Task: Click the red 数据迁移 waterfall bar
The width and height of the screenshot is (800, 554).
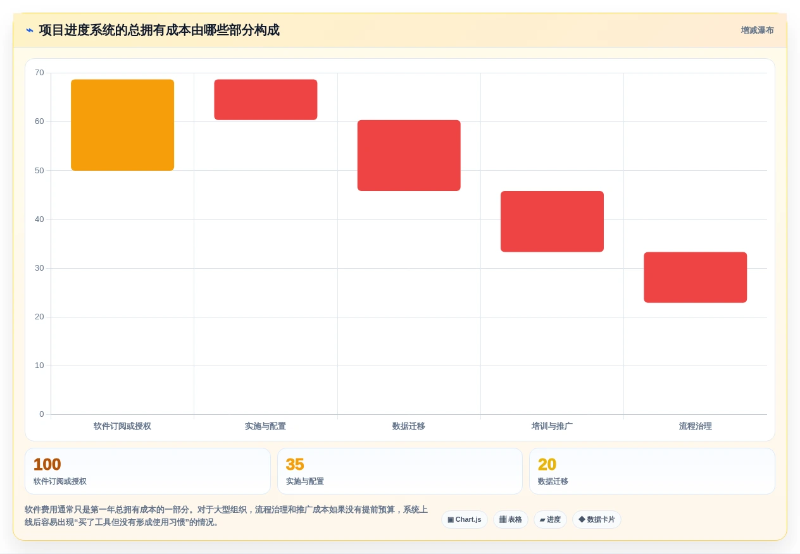Action: pyautogui.click(x=409, y=156)
